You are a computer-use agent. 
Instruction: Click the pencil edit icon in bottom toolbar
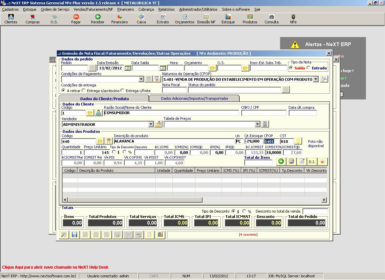coord(63,235)
